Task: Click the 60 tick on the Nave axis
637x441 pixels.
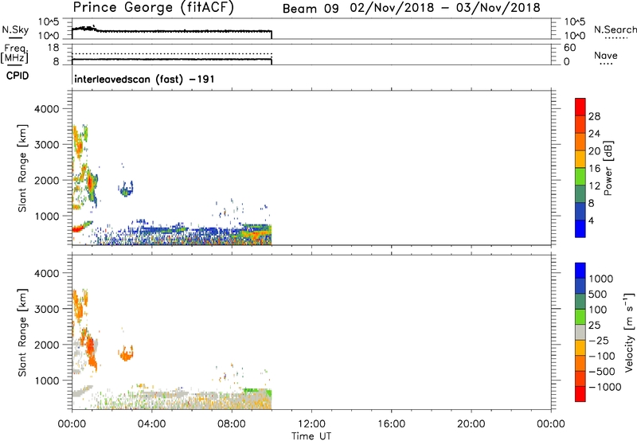Action: (x=569, y=48)
